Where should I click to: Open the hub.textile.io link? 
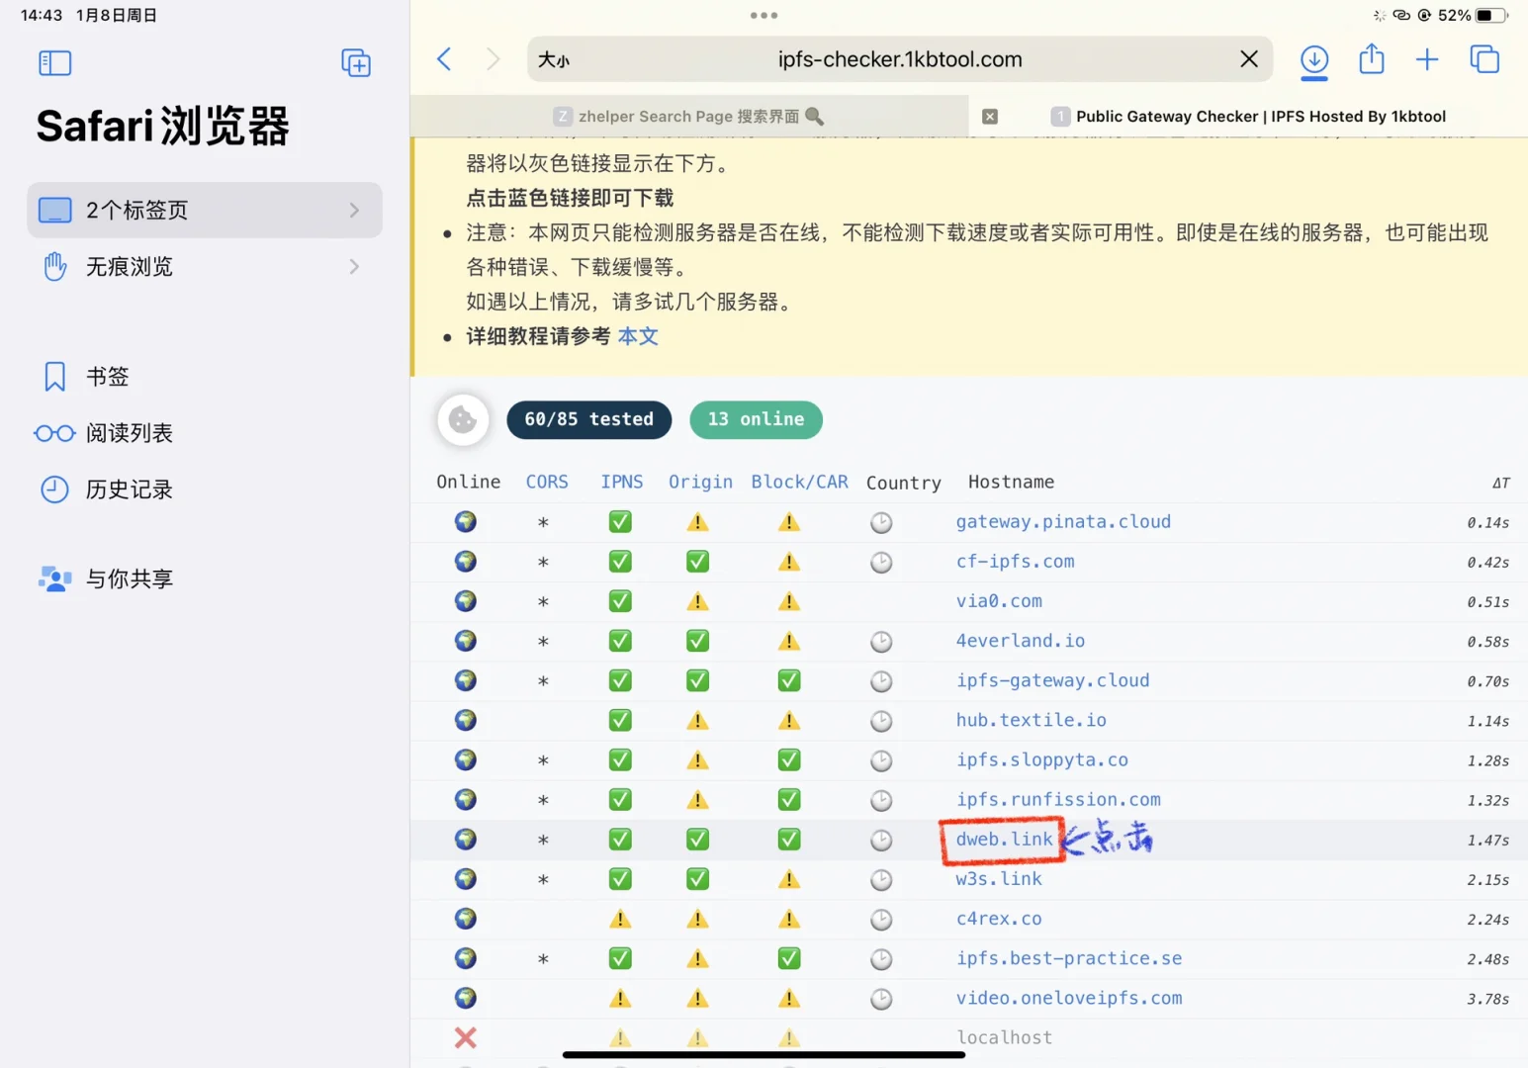pyautogui.click(x=1031, y=720)
